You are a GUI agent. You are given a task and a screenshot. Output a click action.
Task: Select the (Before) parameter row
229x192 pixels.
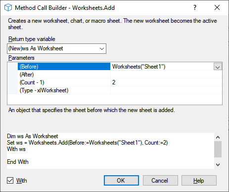pyautogui.click(x=64, y=67)
